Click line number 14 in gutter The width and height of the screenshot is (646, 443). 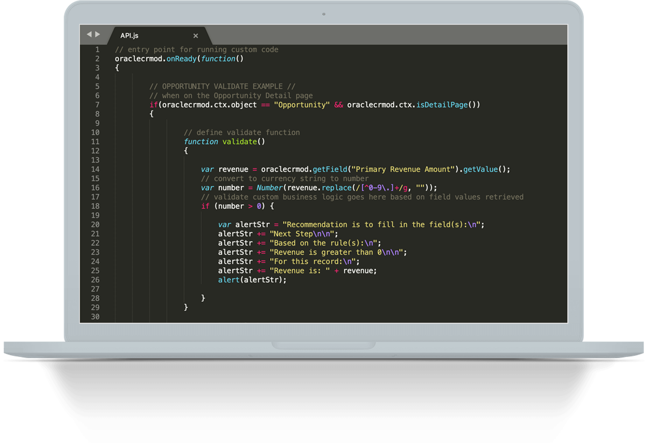point(95,170)
